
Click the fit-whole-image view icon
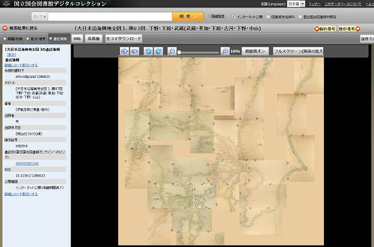pyautogui.click(x=124, y=51)
